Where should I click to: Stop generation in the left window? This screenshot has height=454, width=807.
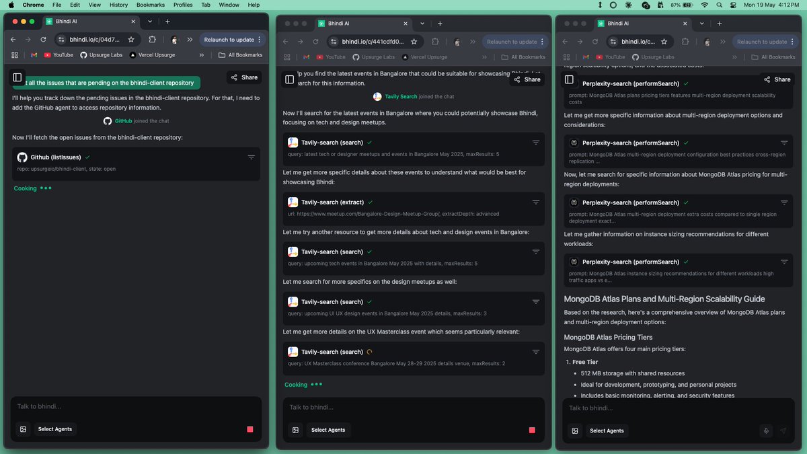250,429
